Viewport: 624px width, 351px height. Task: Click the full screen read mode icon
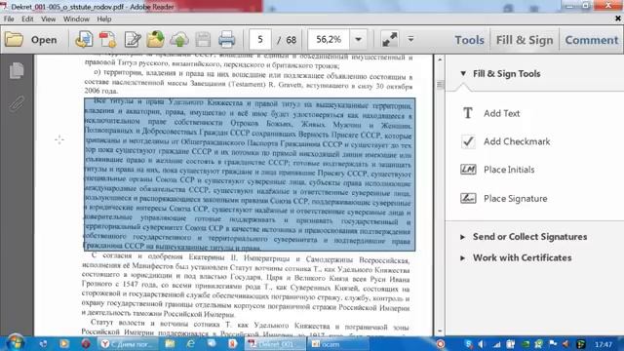(390, 39)
